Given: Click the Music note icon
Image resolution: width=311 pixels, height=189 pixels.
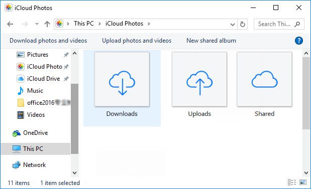Looking at the screenshot, I should 21,91.
